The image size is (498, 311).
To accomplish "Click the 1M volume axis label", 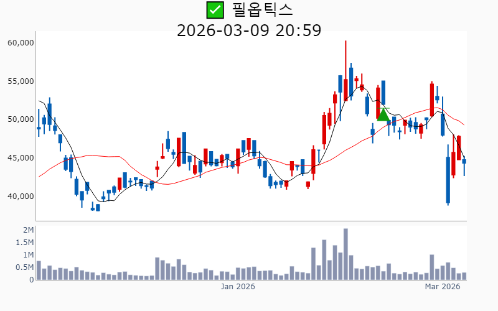I will tap(28, 255).
